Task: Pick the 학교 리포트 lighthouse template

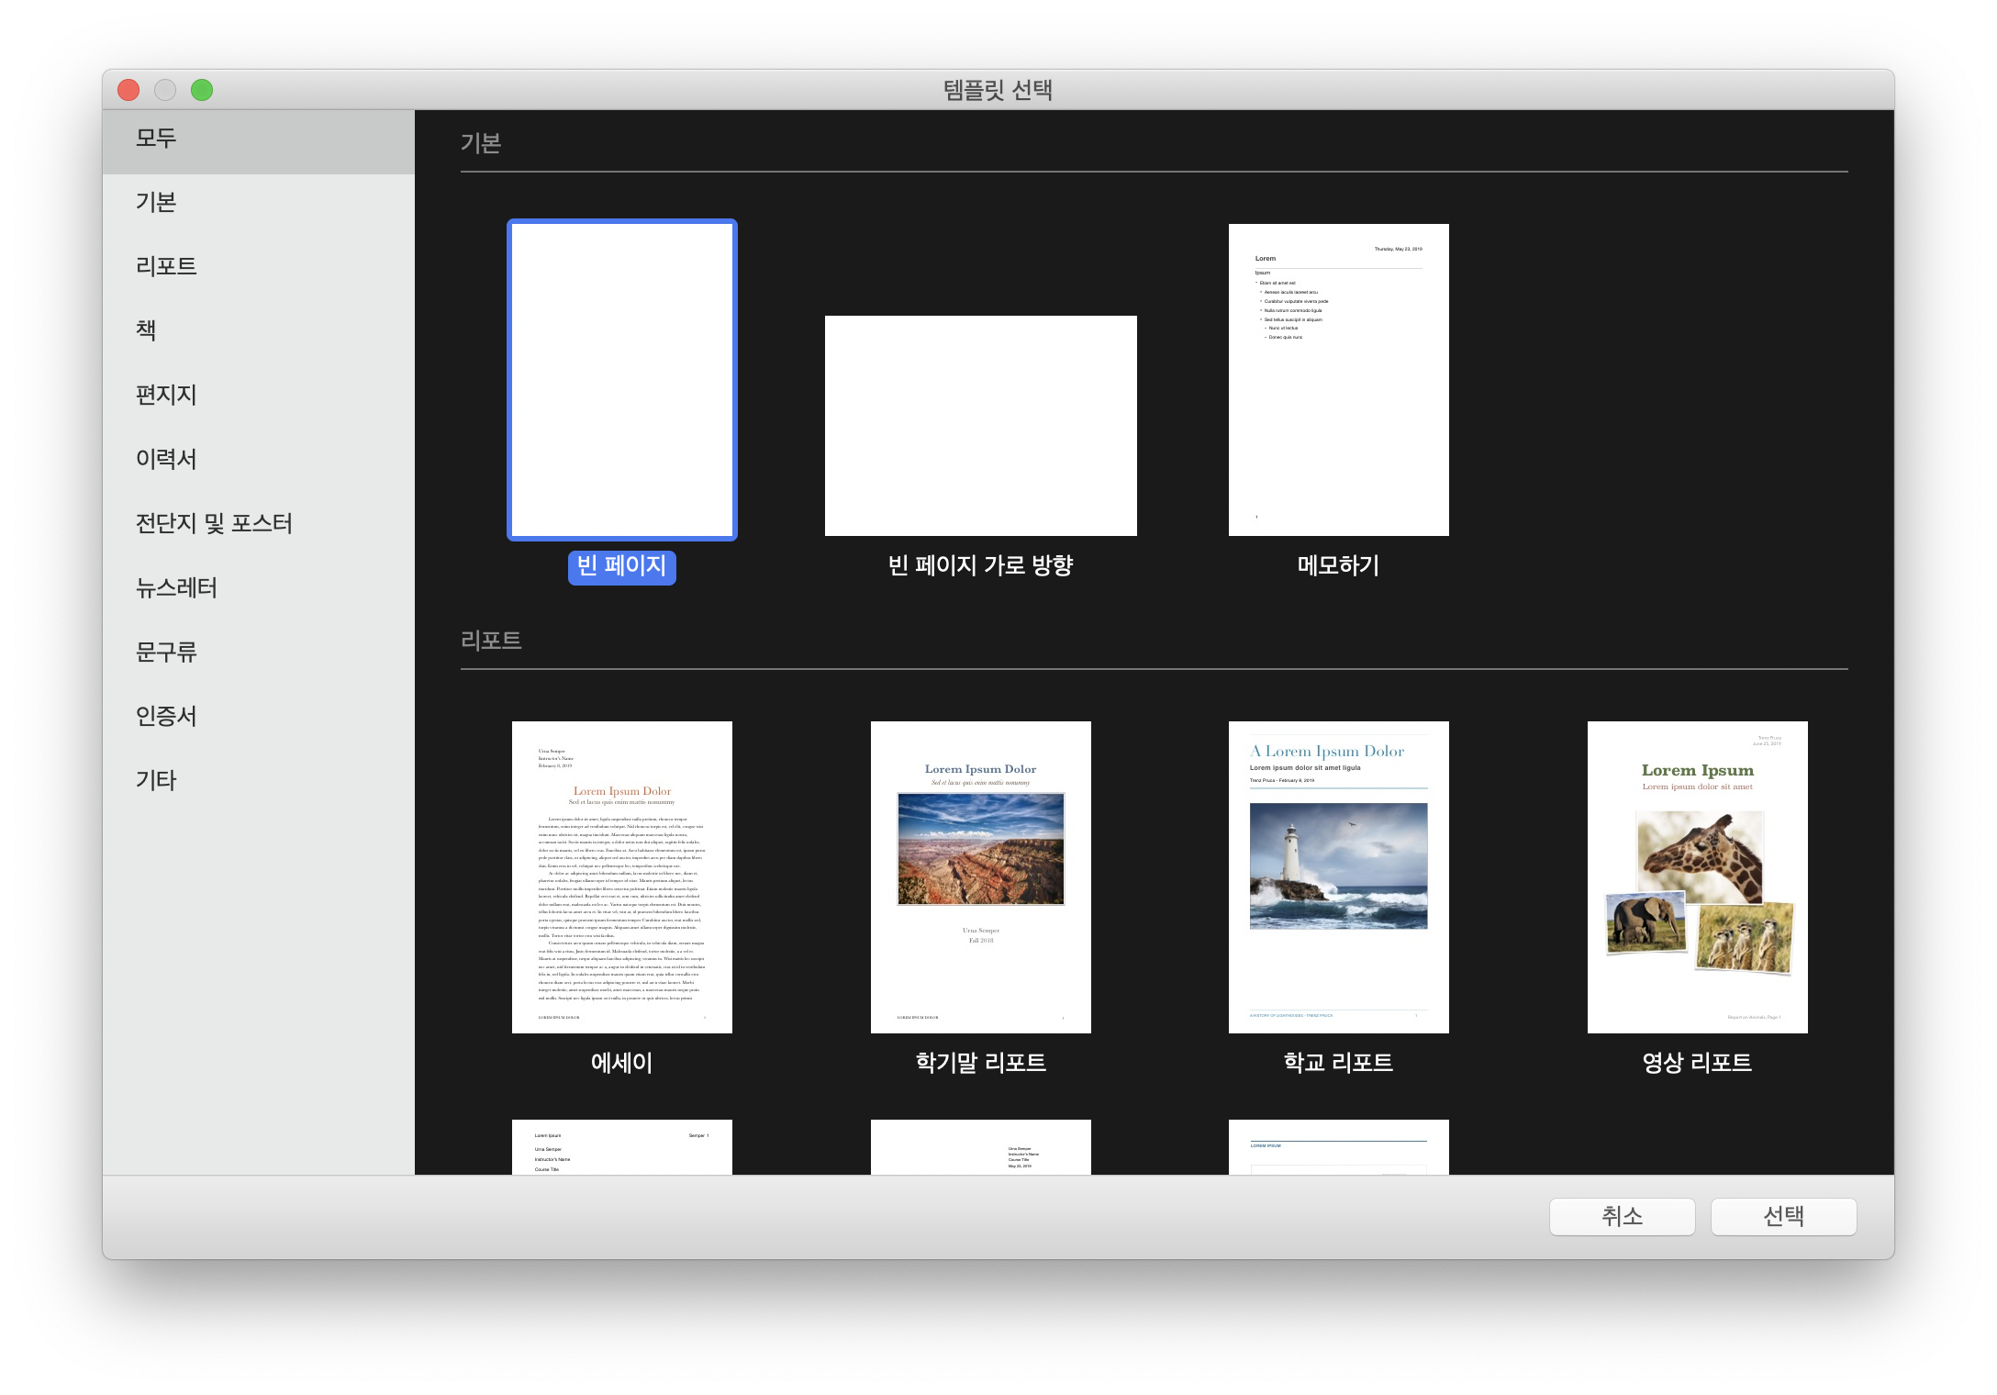Action: [1338, 876]
